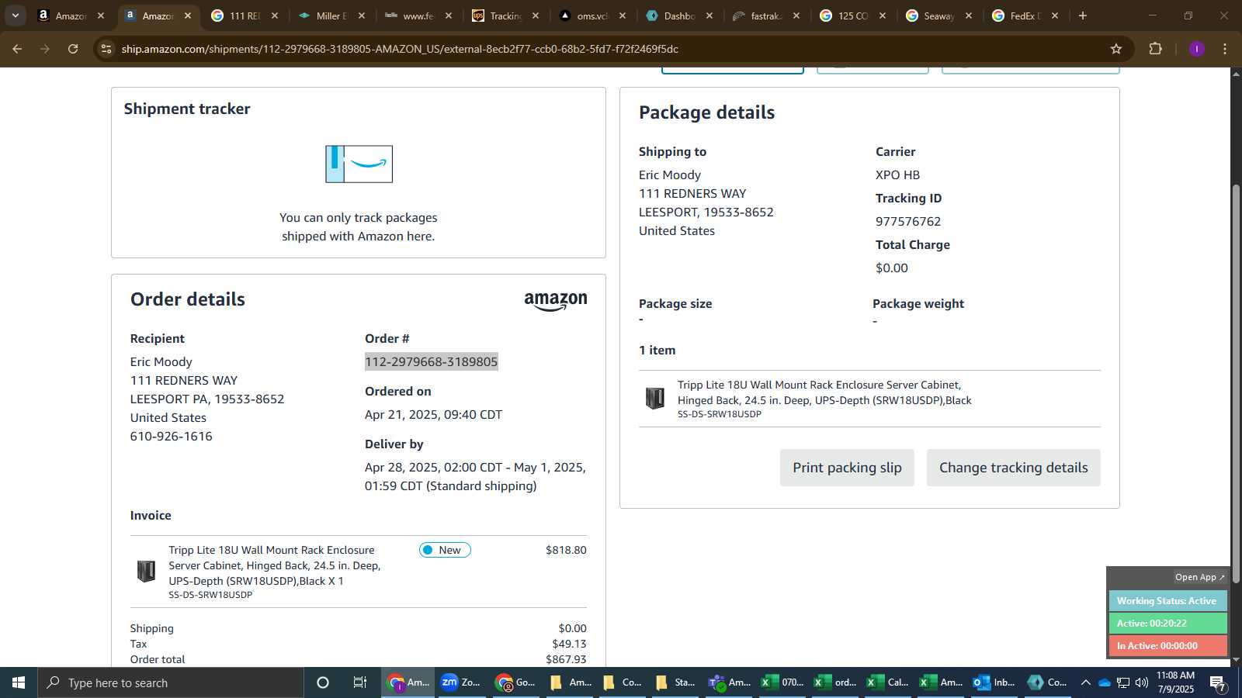Screen dimensions: 1242x698
Task: Click the carrier name XPO HB
Action: click(x=897, y=174)
